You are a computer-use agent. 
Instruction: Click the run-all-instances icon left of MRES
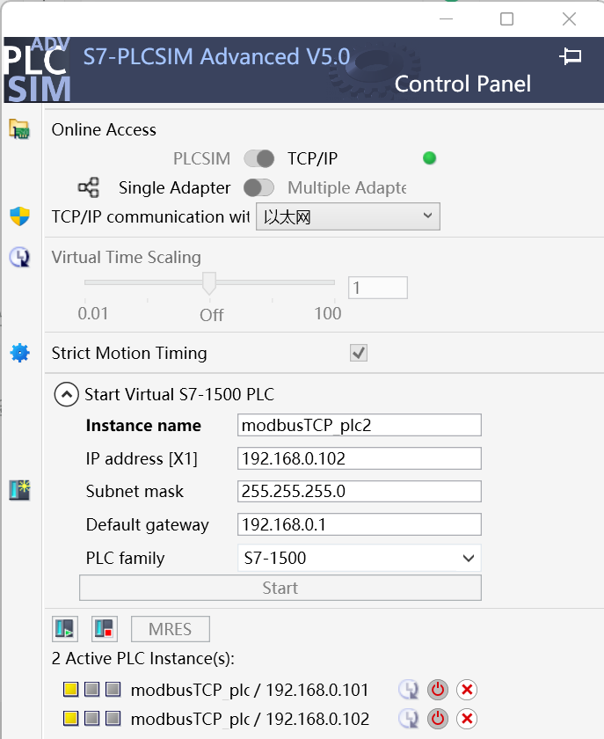coord(66,629)
